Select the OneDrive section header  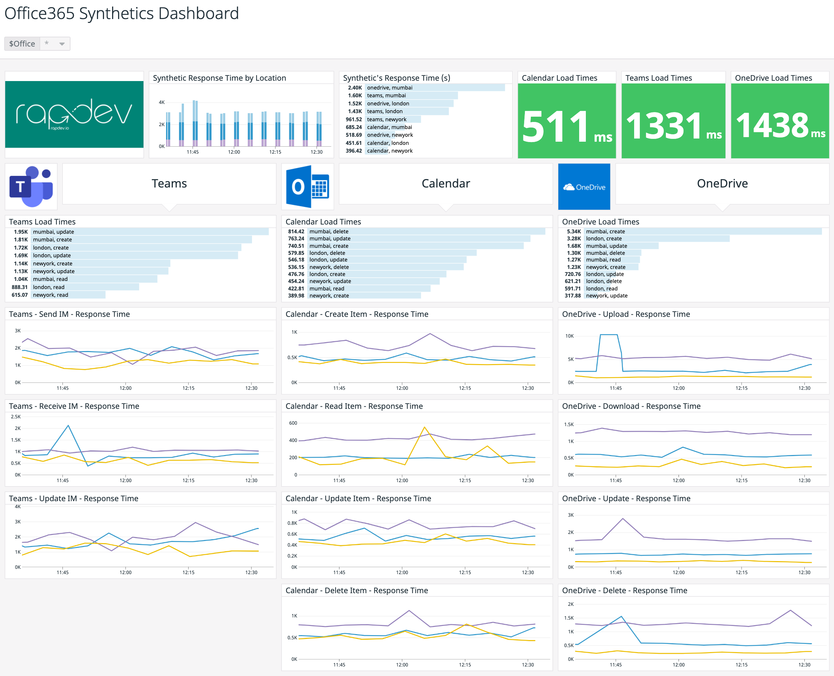click(722, 183)
